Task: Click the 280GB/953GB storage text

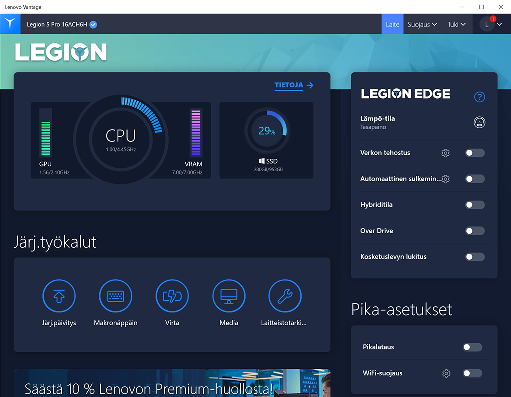Action: 268,170
